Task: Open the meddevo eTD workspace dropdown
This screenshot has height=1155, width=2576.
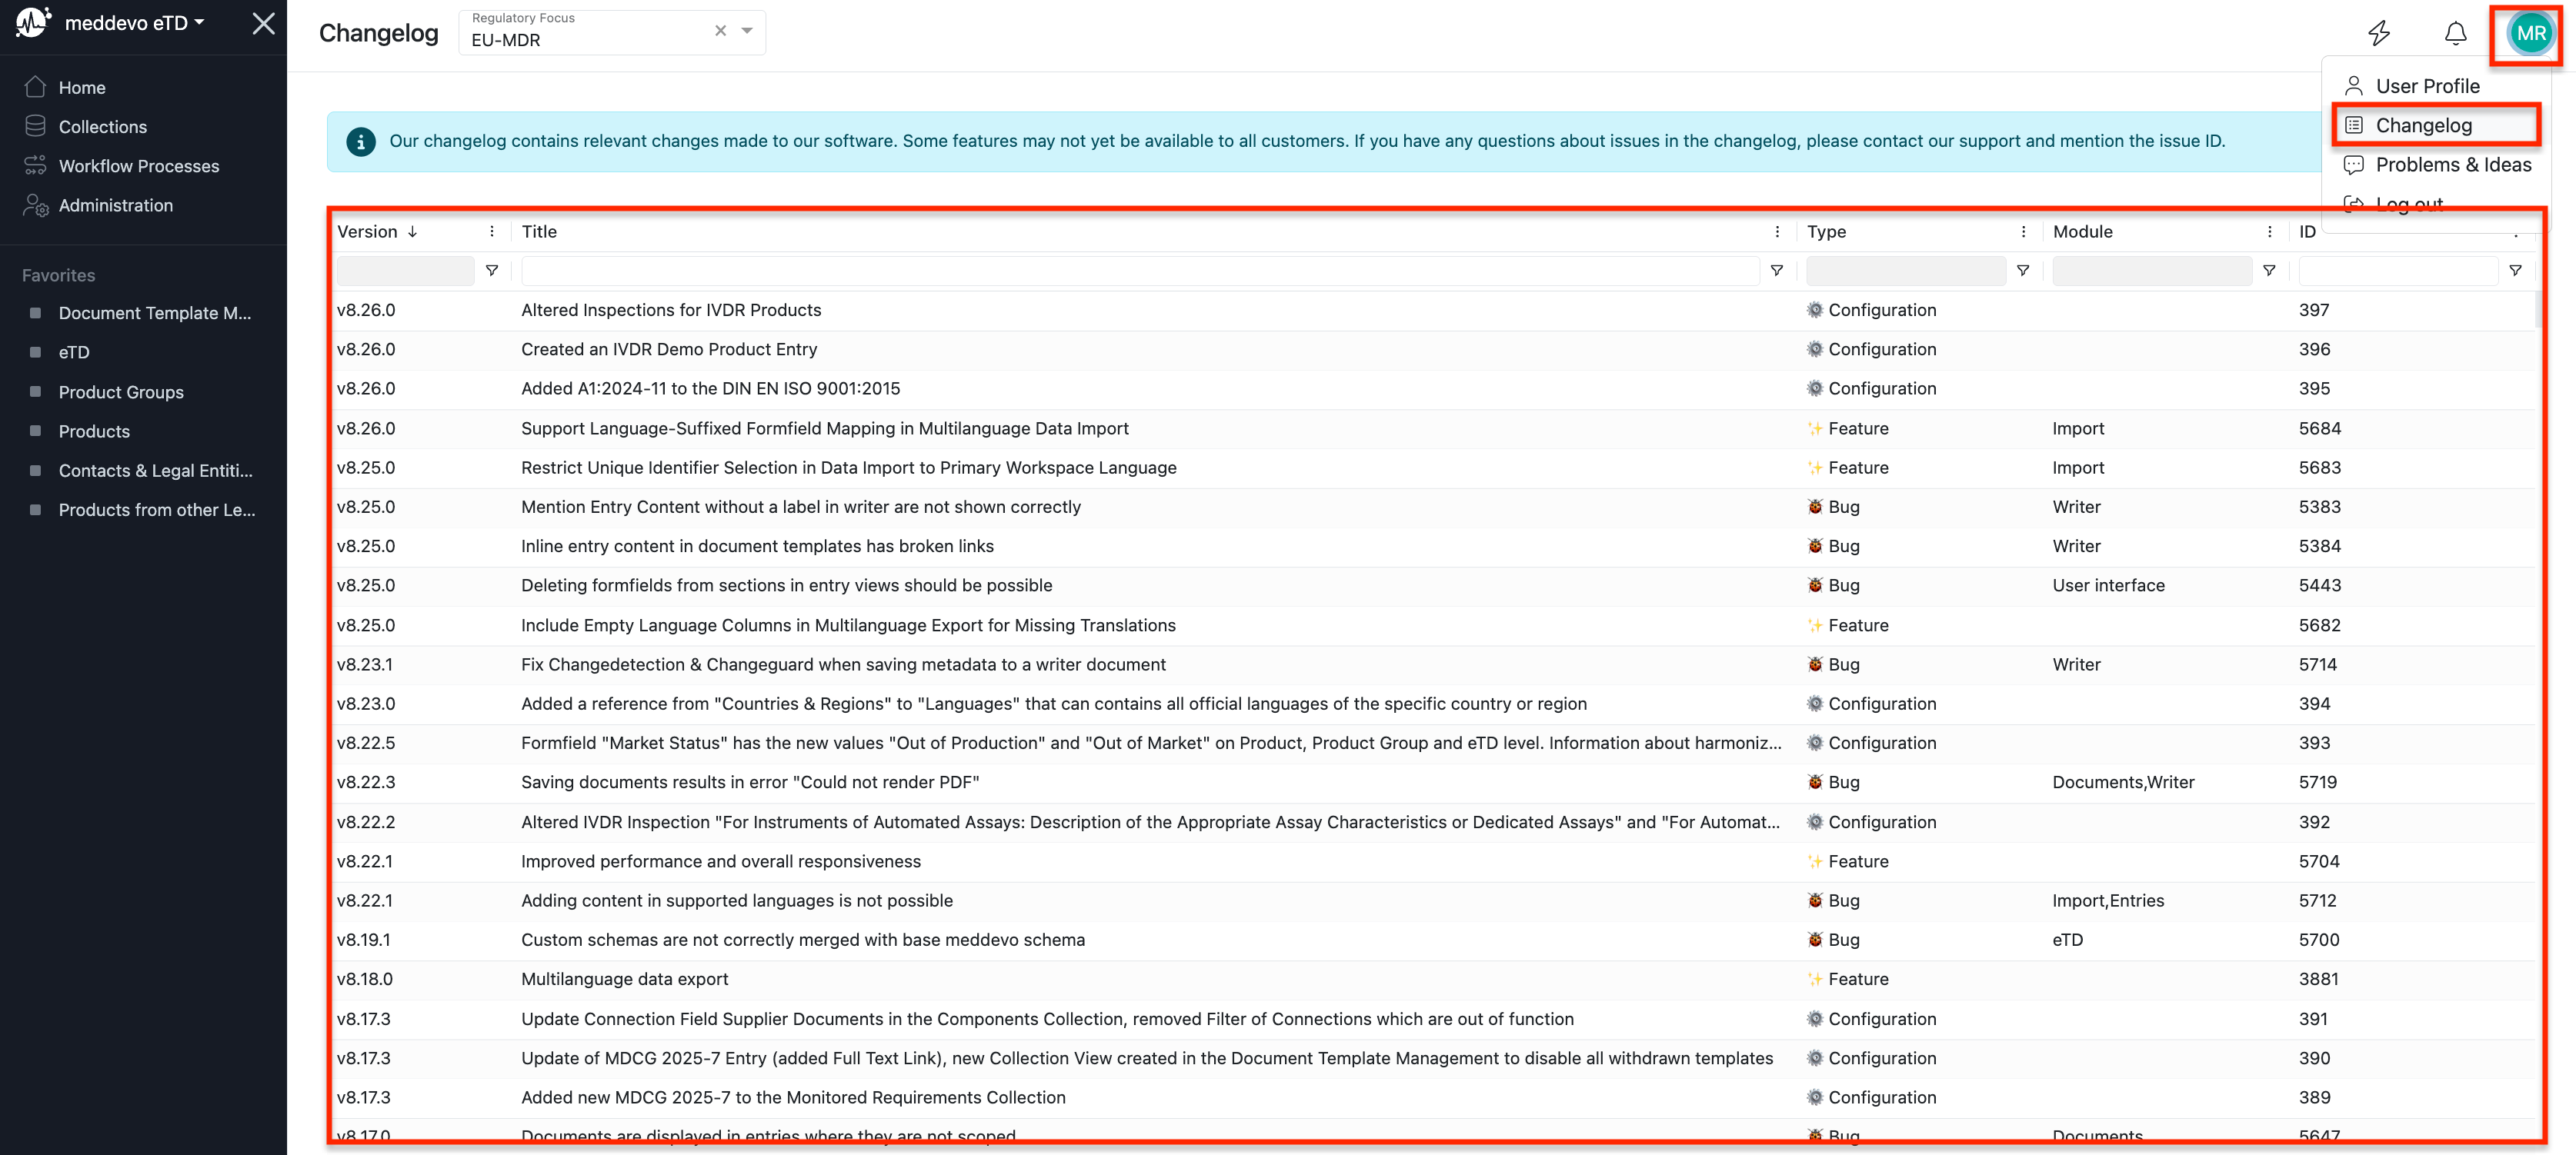Action: pos(134,23)
